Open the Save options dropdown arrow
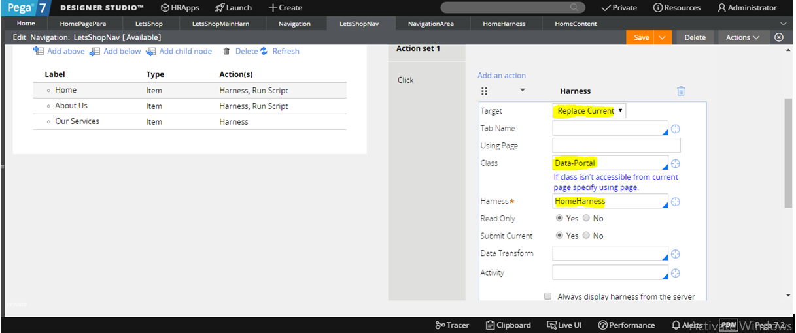The image size is (796, 333). (x=664, y=37)
